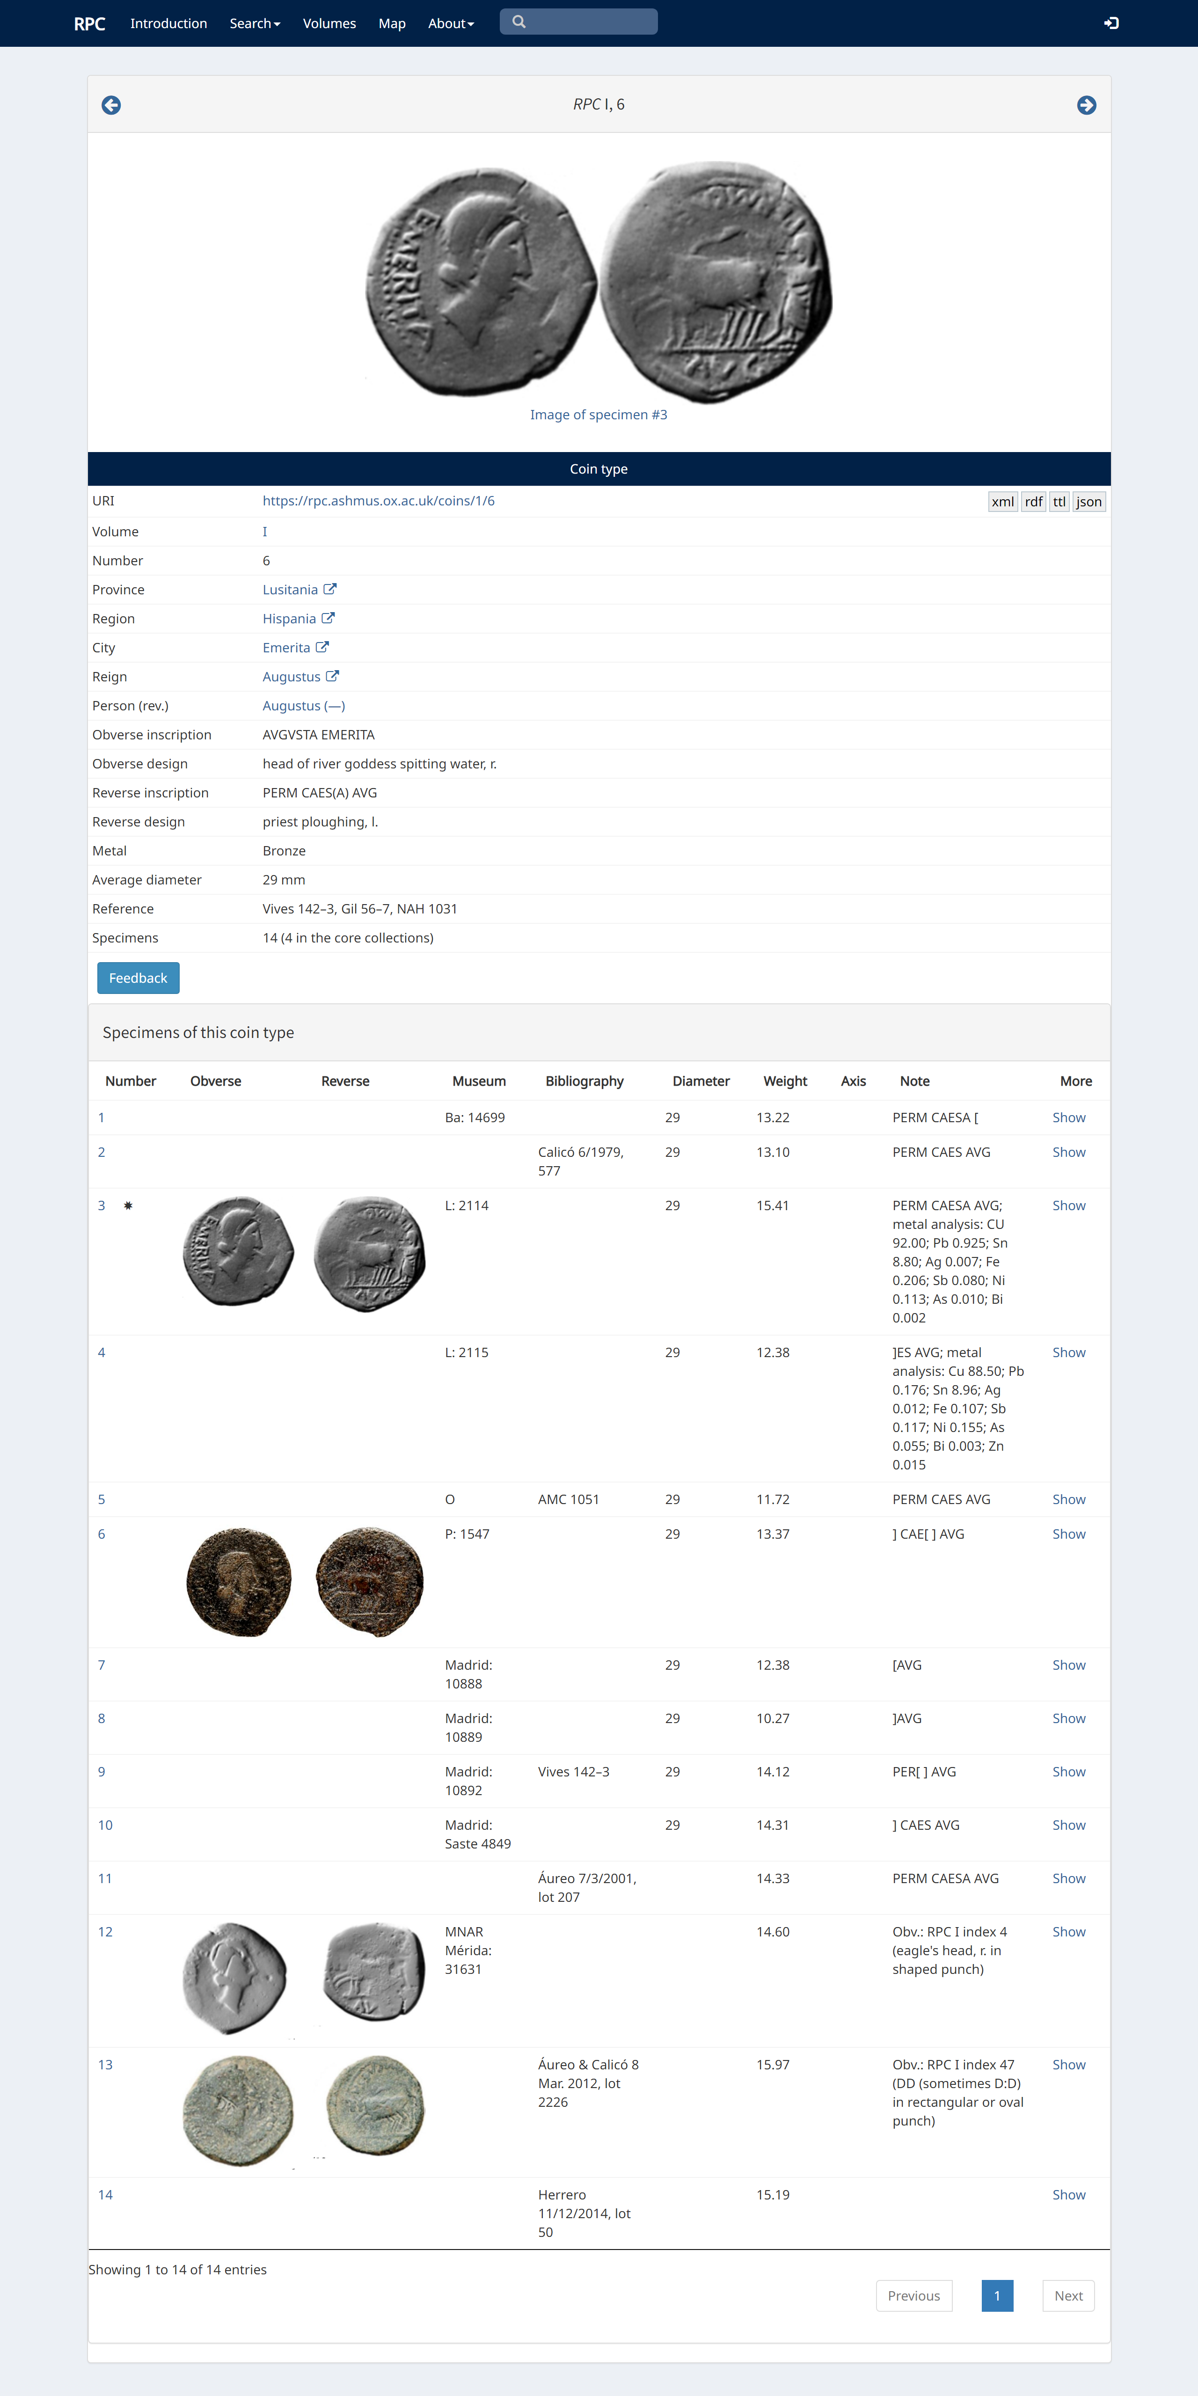Show more for specimen 2

coord(1069,1152)
